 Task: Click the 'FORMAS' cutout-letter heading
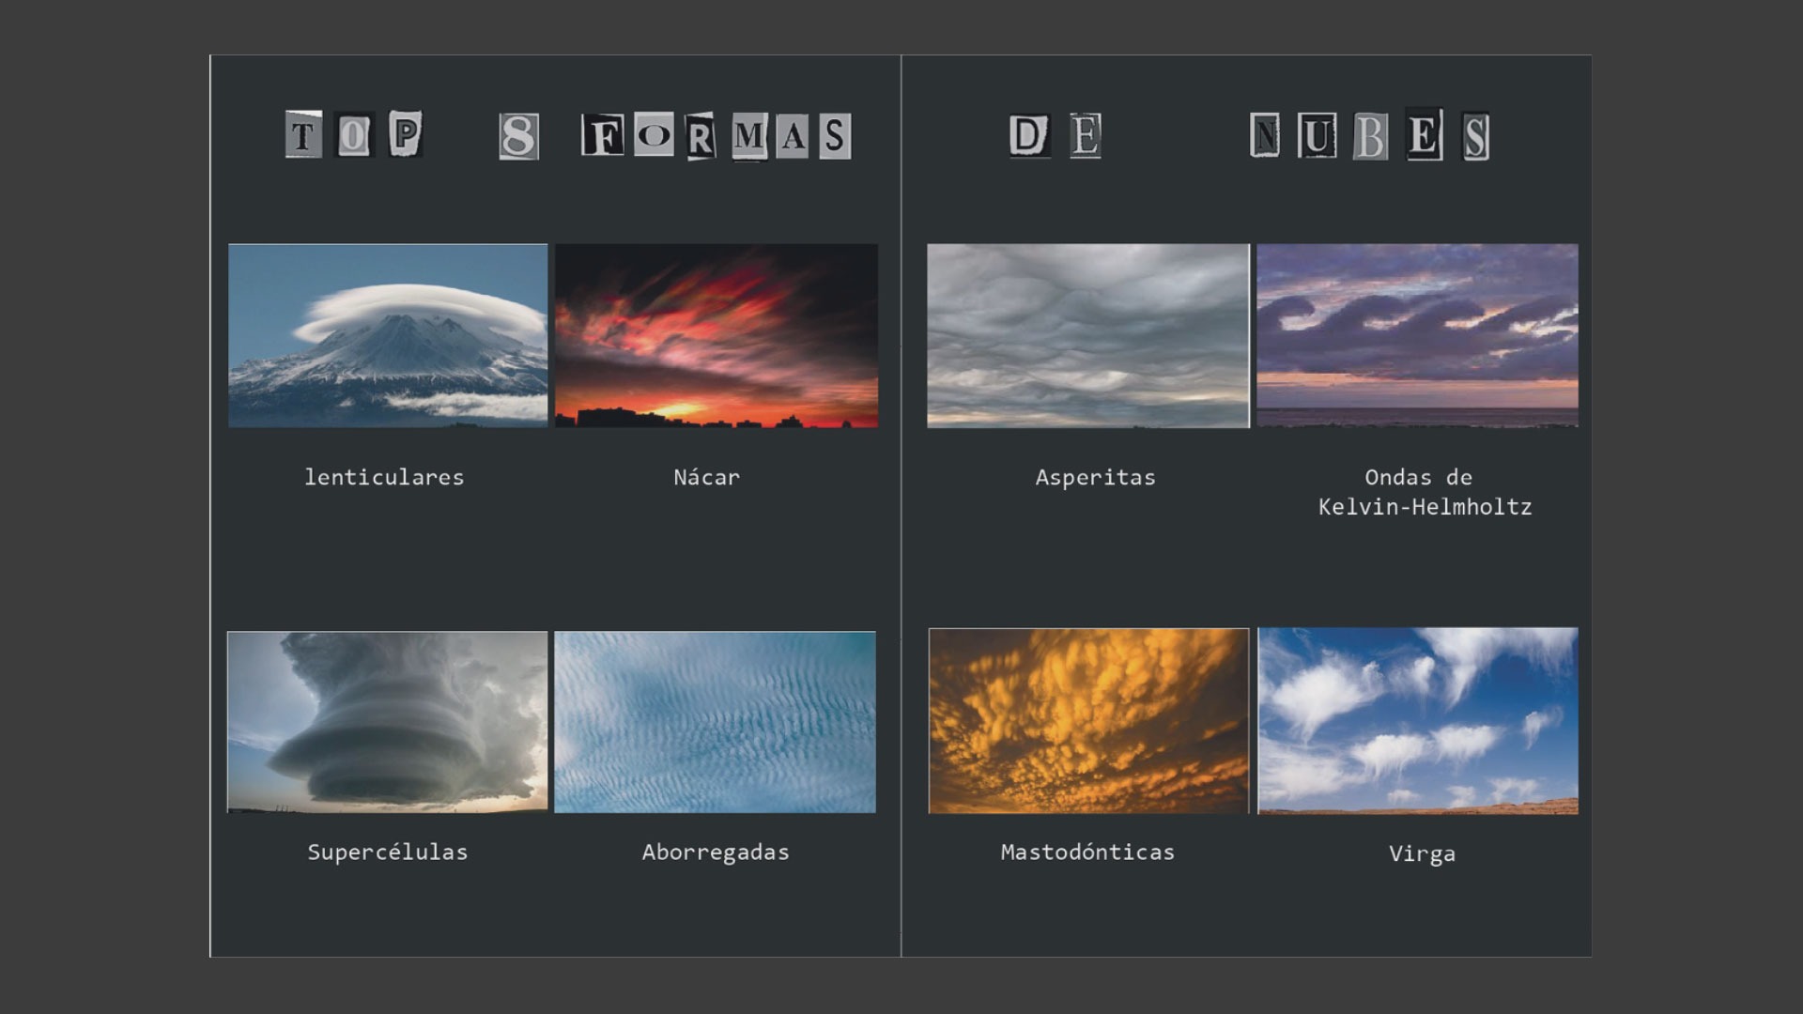716,136
